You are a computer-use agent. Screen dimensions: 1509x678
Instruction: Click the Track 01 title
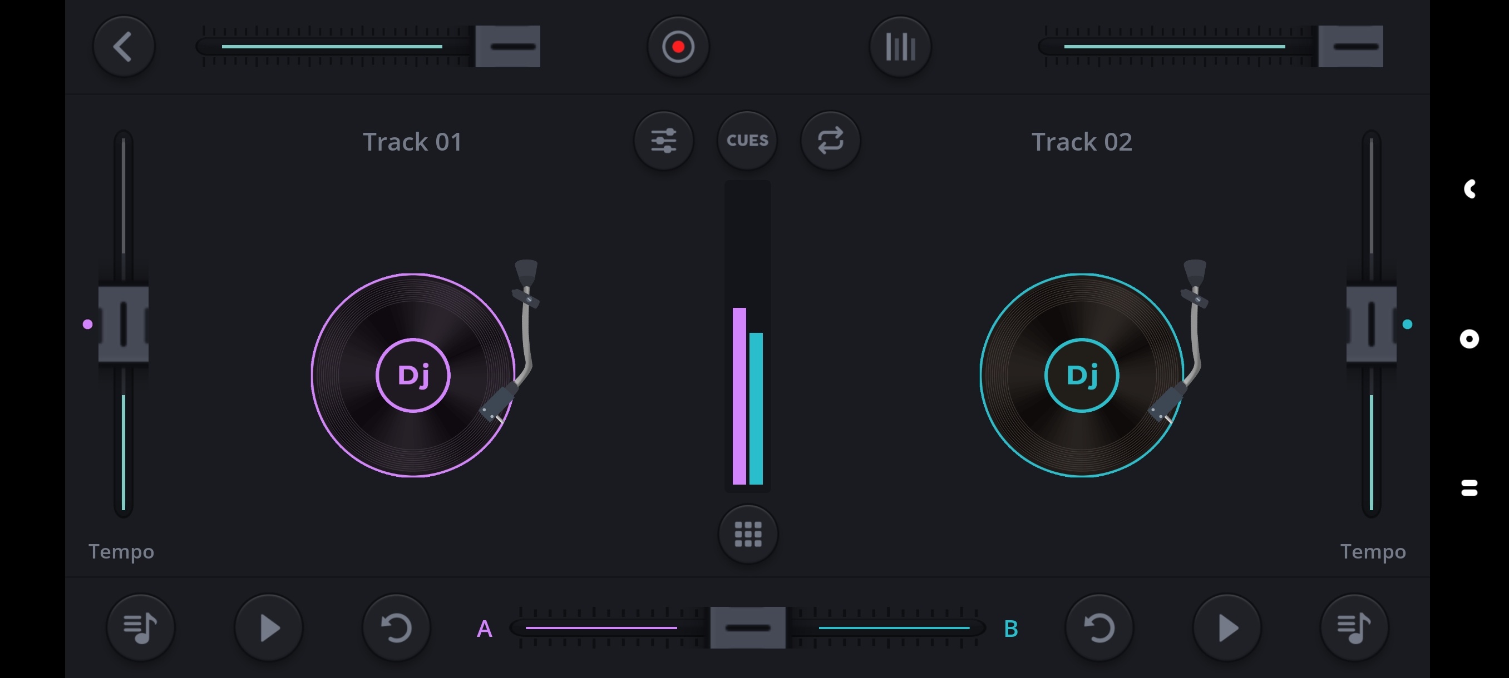[x=412, y=142]
